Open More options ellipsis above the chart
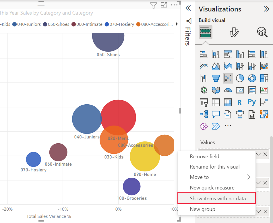This screenshot has height=223, width=273. tap(174, 5)
